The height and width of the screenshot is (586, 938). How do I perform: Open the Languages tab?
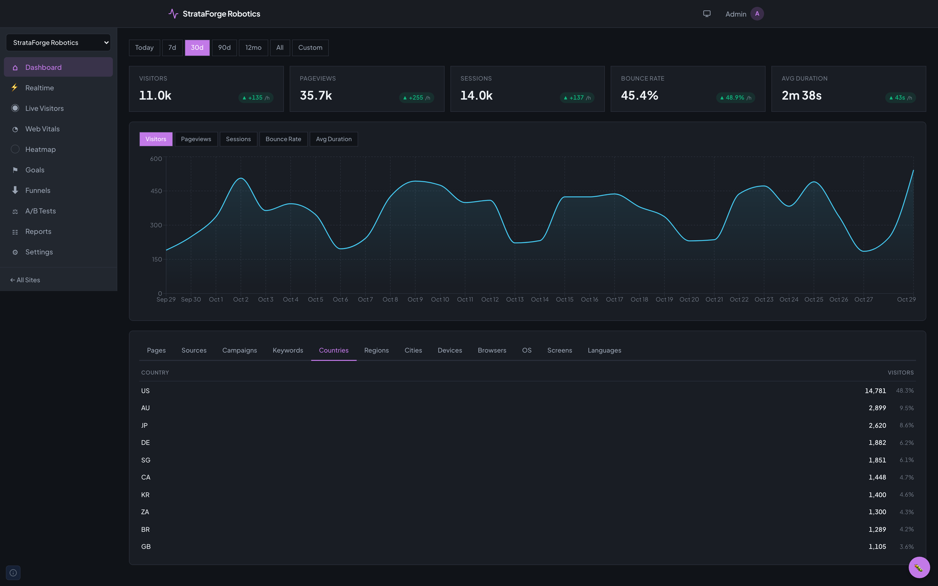[604, 351]
